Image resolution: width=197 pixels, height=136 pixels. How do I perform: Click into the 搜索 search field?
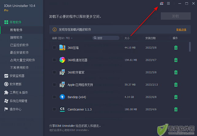coord(106,38)
